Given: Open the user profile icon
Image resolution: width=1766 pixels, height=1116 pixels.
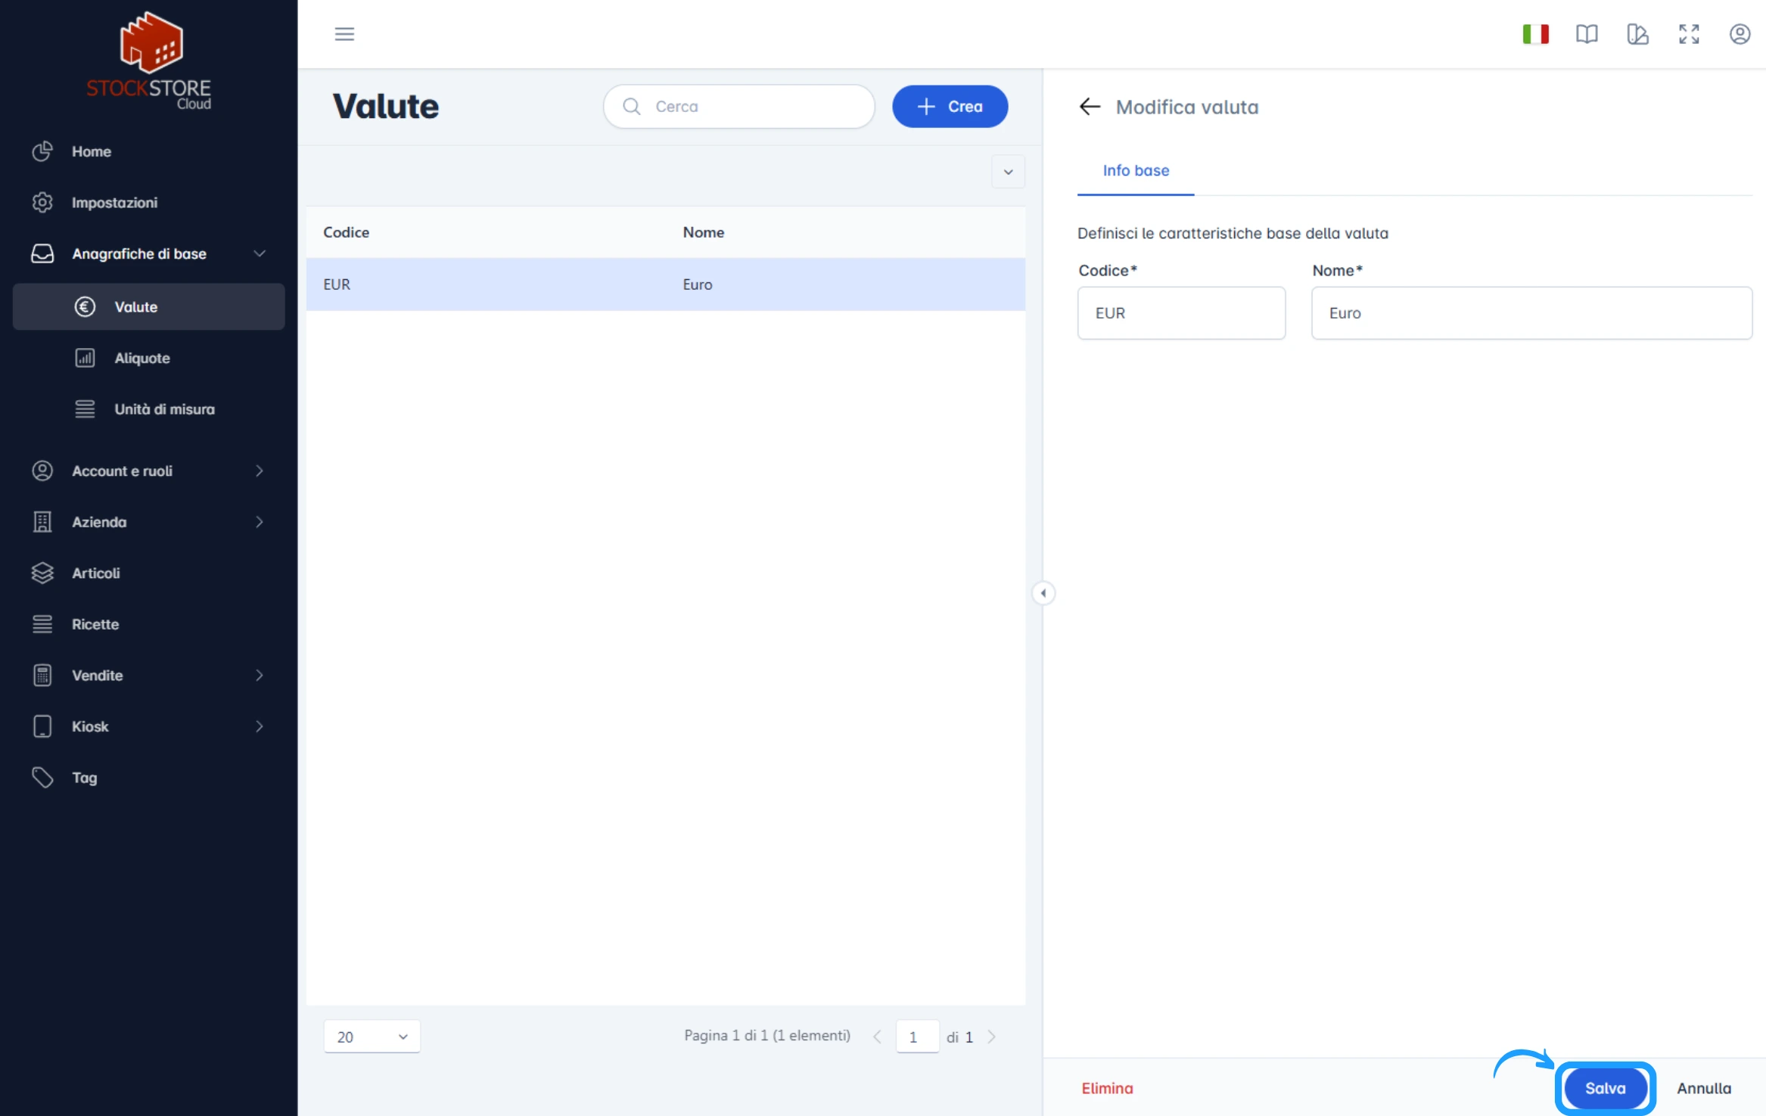Looking at the screenshot, I should (1740, 34).
